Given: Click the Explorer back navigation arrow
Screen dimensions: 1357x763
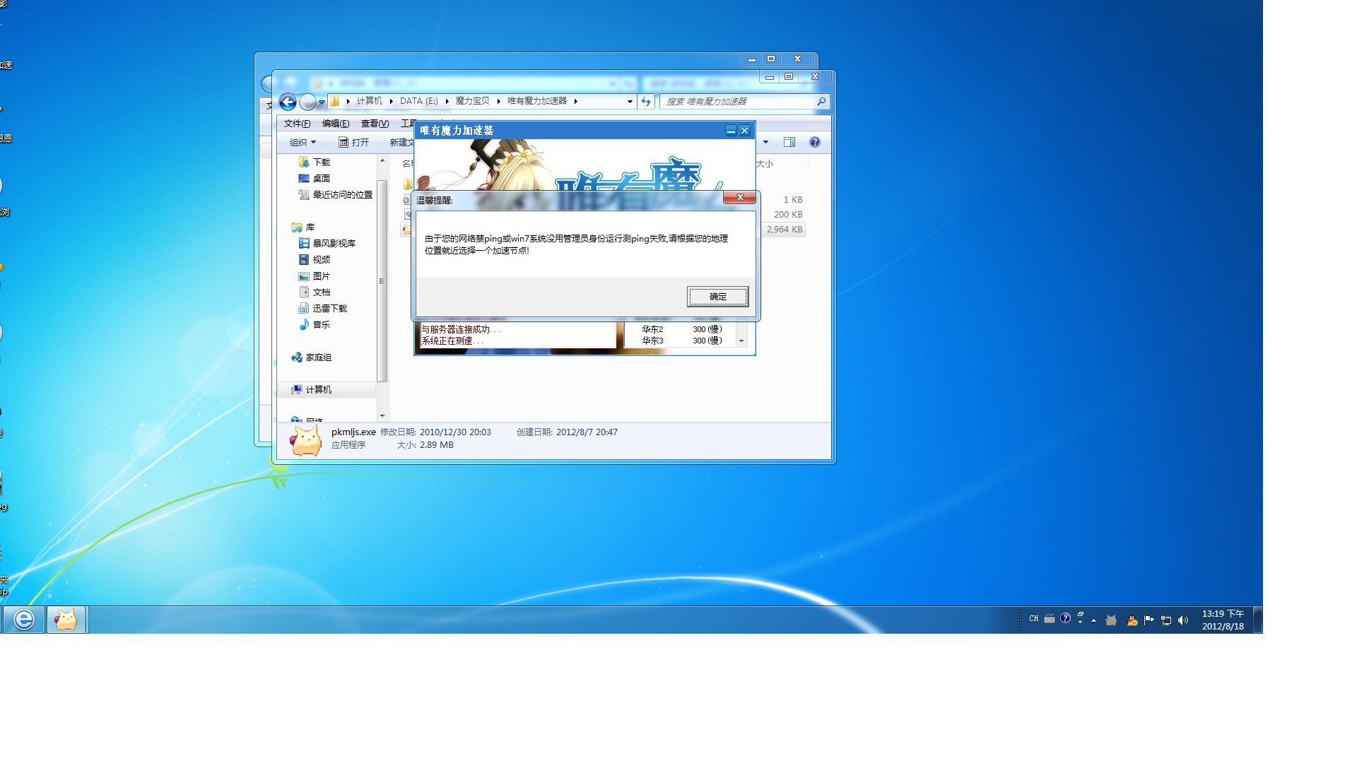Looking at the screenshot, I should click(x=288, y=102).
